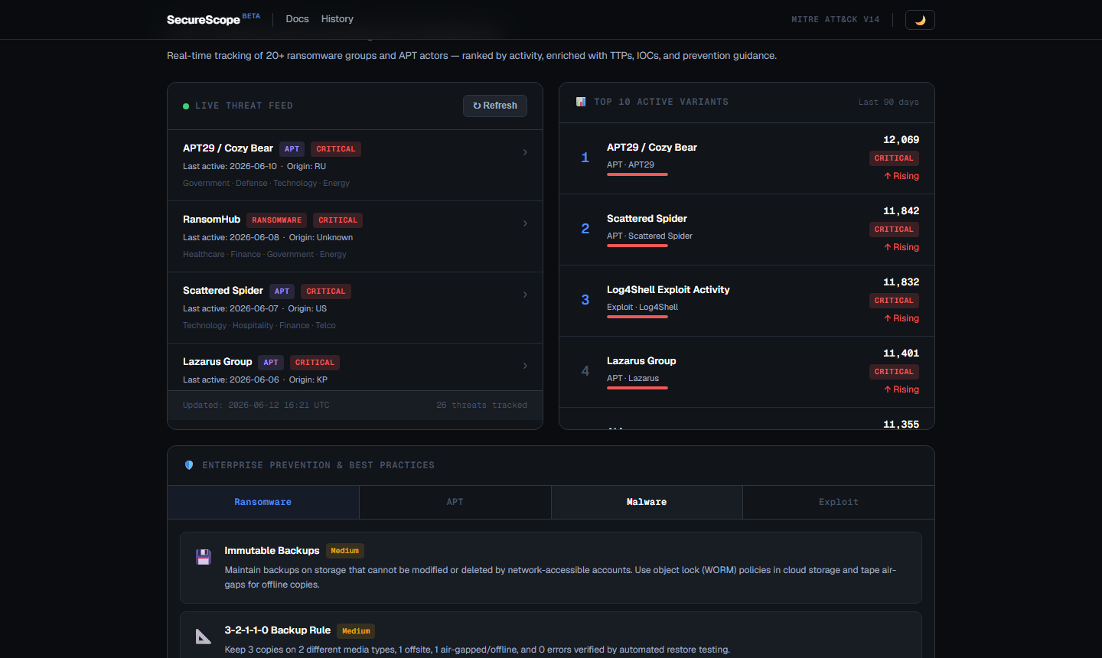Screen dimensions: 1102x658
Task: Click the SecureScope logo
Action: [x=204, y=20]
